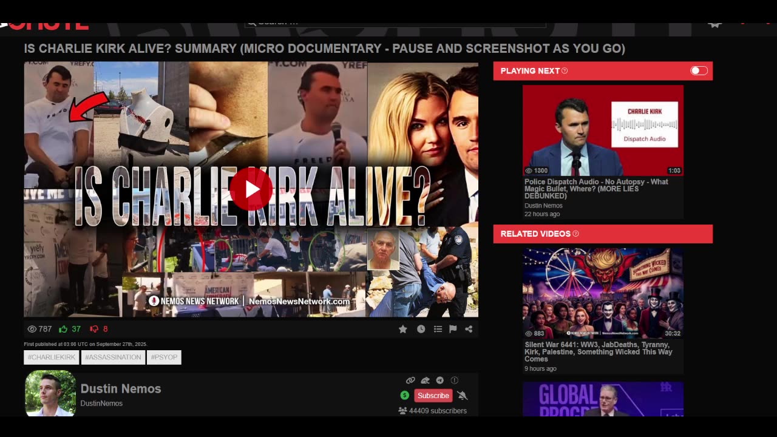Add video to favorites with star icon
Screen dimensions: 777x437
[402, 329]
